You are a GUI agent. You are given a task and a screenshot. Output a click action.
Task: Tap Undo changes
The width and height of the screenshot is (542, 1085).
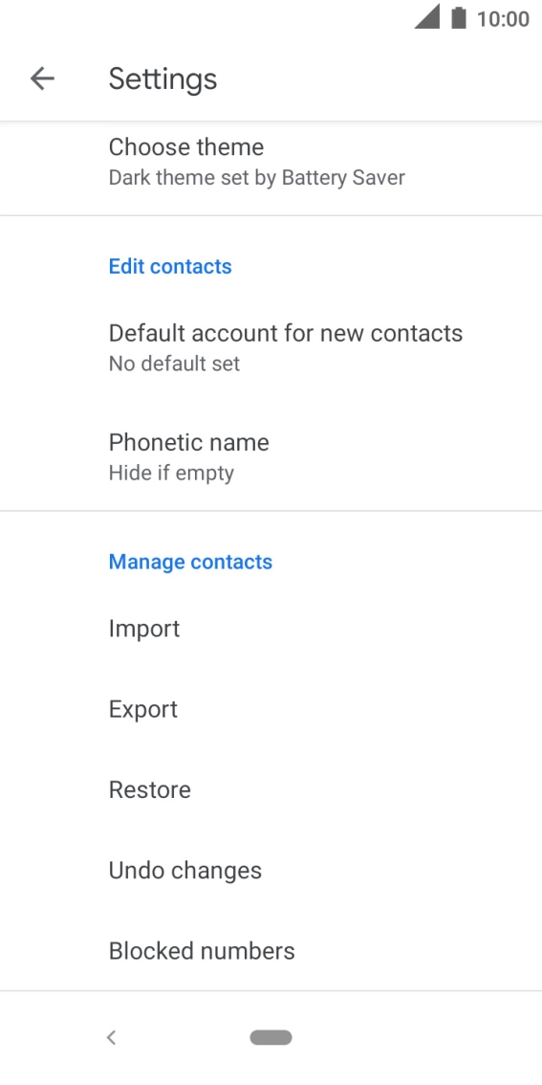click(x=271, y=871)
